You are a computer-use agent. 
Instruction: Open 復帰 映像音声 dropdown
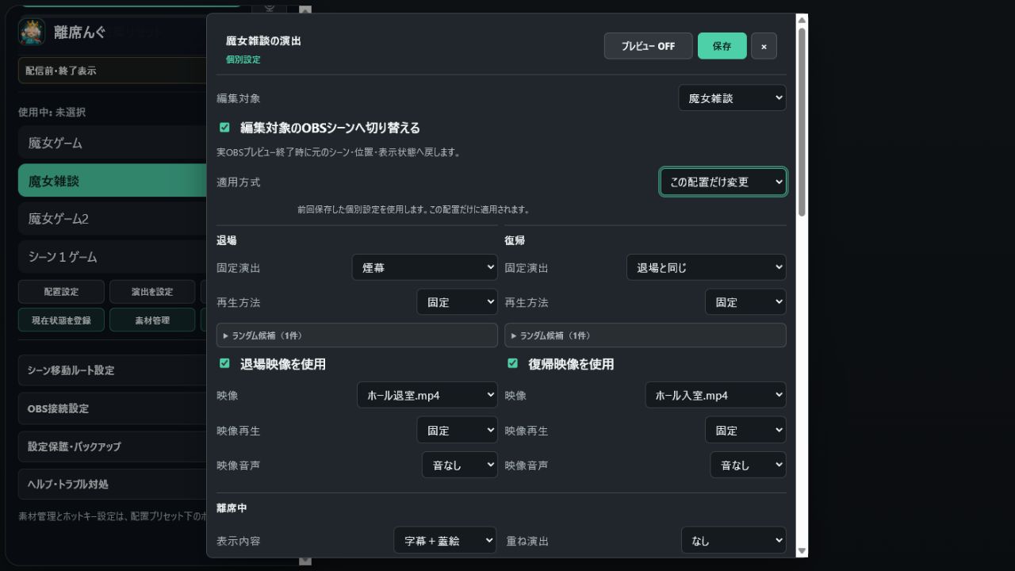pos(748,465)
